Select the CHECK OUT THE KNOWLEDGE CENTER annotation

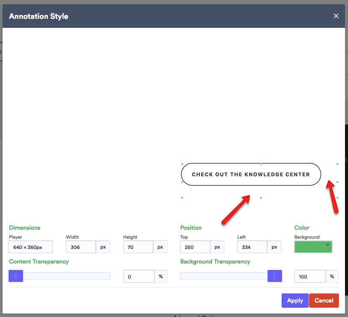[x=251, y=174]
